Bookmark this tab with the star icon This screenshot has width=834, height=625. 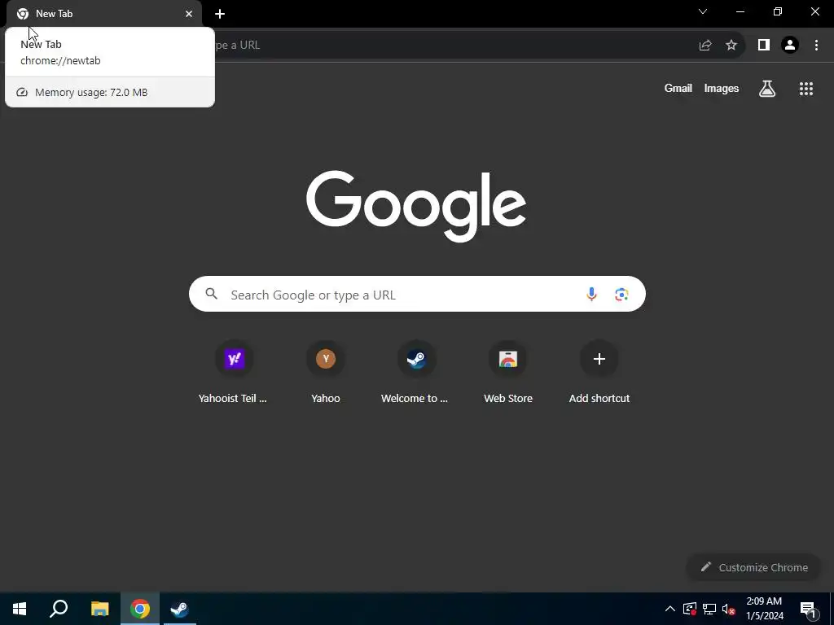point(731,46)
